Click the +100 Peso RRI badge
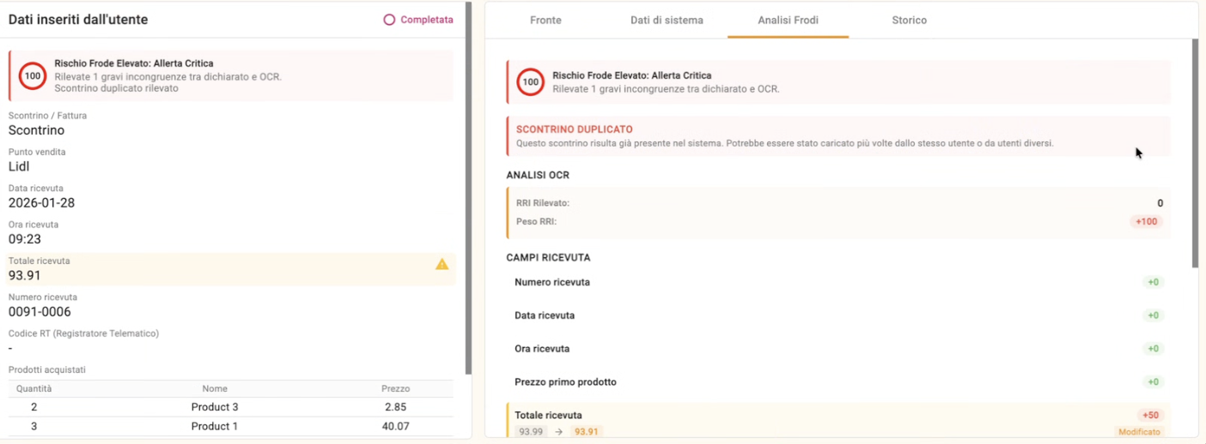The height and width of the screenshot is (444, 1206). 1146,221
